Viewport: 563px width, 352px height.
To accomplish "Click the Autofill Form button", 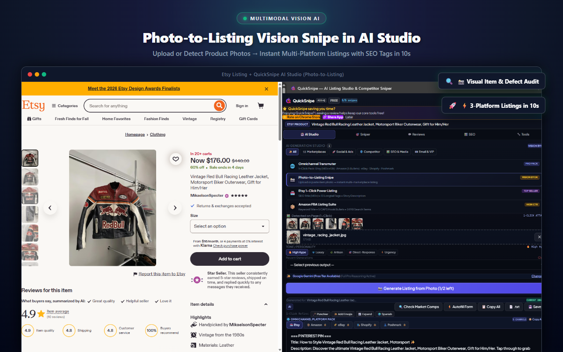I will pos(460,307).
